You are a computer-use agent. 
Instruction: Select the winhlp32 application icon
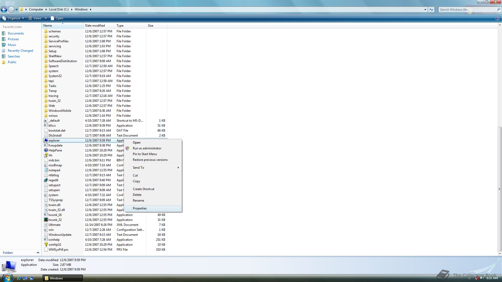46,245
